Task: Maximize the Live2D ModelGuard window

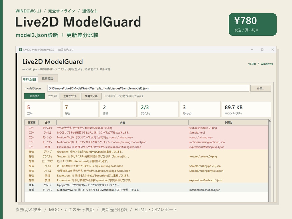Action: coord(262,50)
